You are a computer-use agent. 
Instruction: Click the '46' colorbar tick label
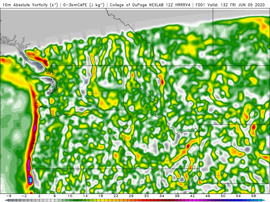click(x=208, y=196)
